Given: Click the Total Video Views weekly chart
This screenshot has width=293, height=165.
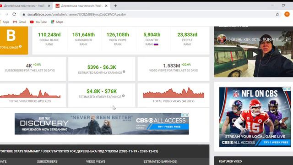Looking at the screenshot, I should click(x=174, y=93).
